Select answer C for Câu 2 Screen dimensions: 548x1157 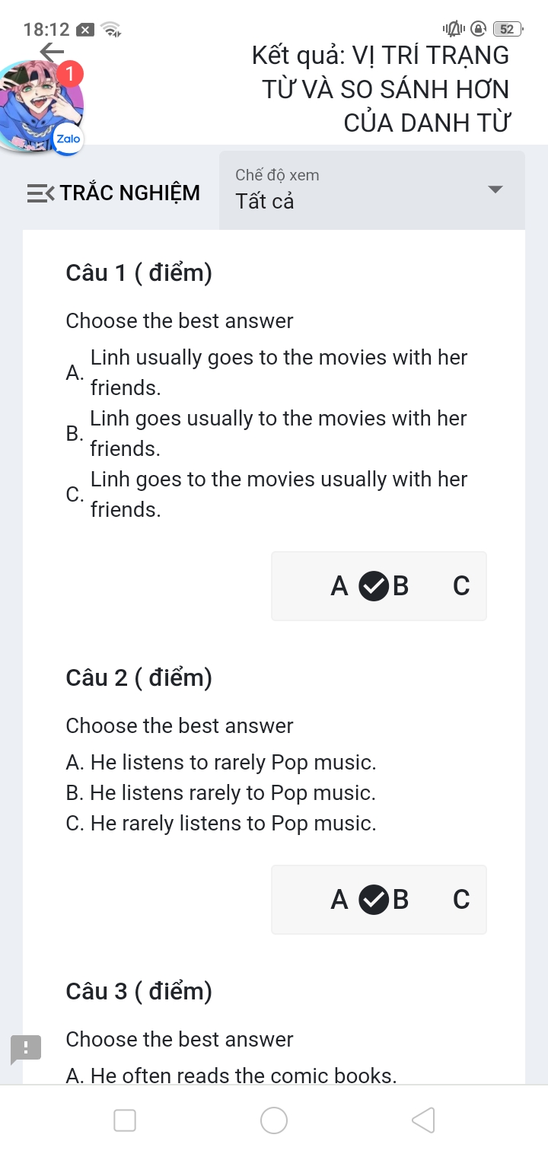click(x=461, y=900)
